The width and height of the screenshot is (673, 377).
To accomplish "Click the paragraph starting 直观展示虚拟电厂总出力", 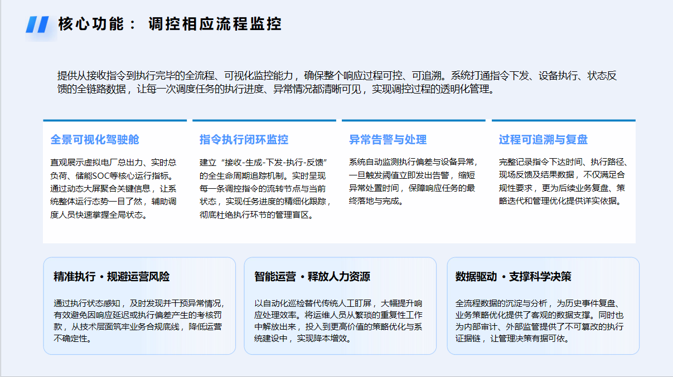I will tap(114, 188).
